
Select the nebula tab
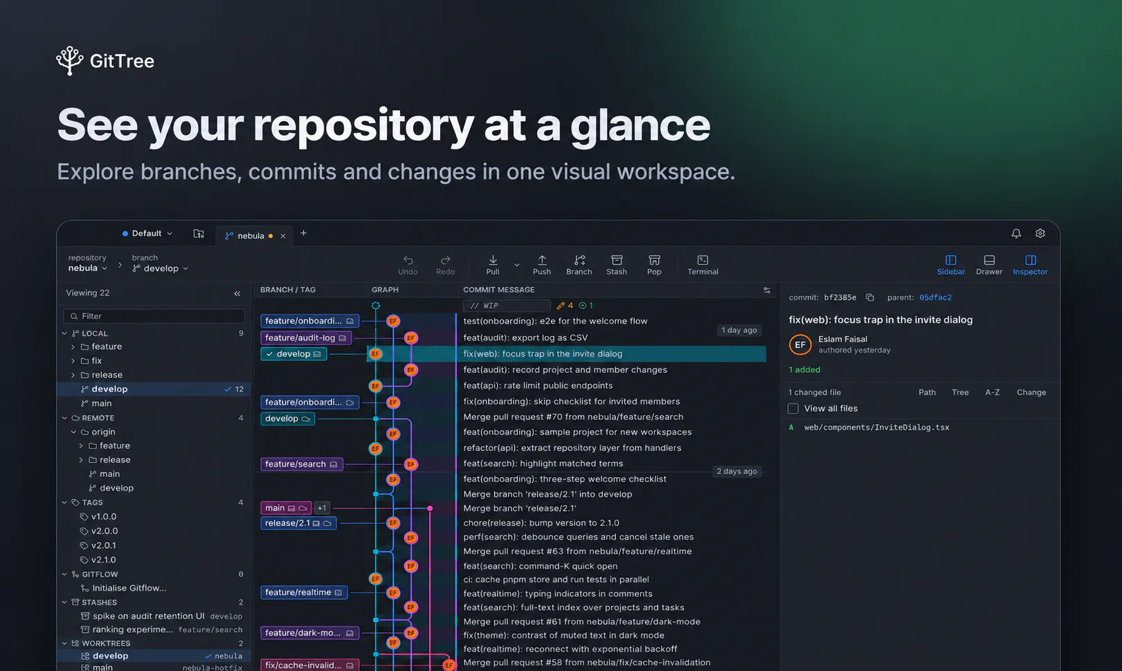click(249, 236)
